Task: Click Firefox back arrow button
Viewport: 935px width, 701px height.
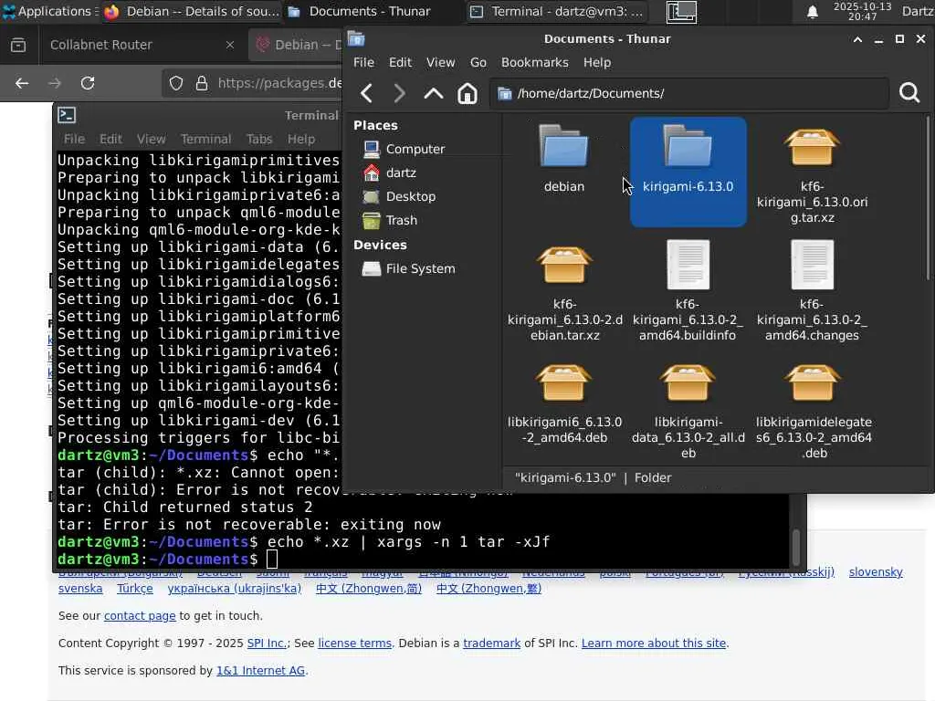Action: [22, 83]
